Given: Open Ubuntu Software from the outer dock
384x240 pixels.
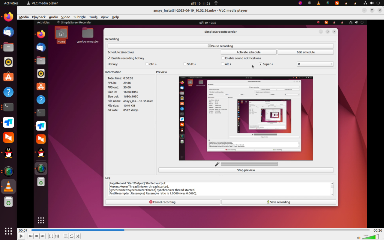Looking at the screenshot, I should tap(8, 77).
